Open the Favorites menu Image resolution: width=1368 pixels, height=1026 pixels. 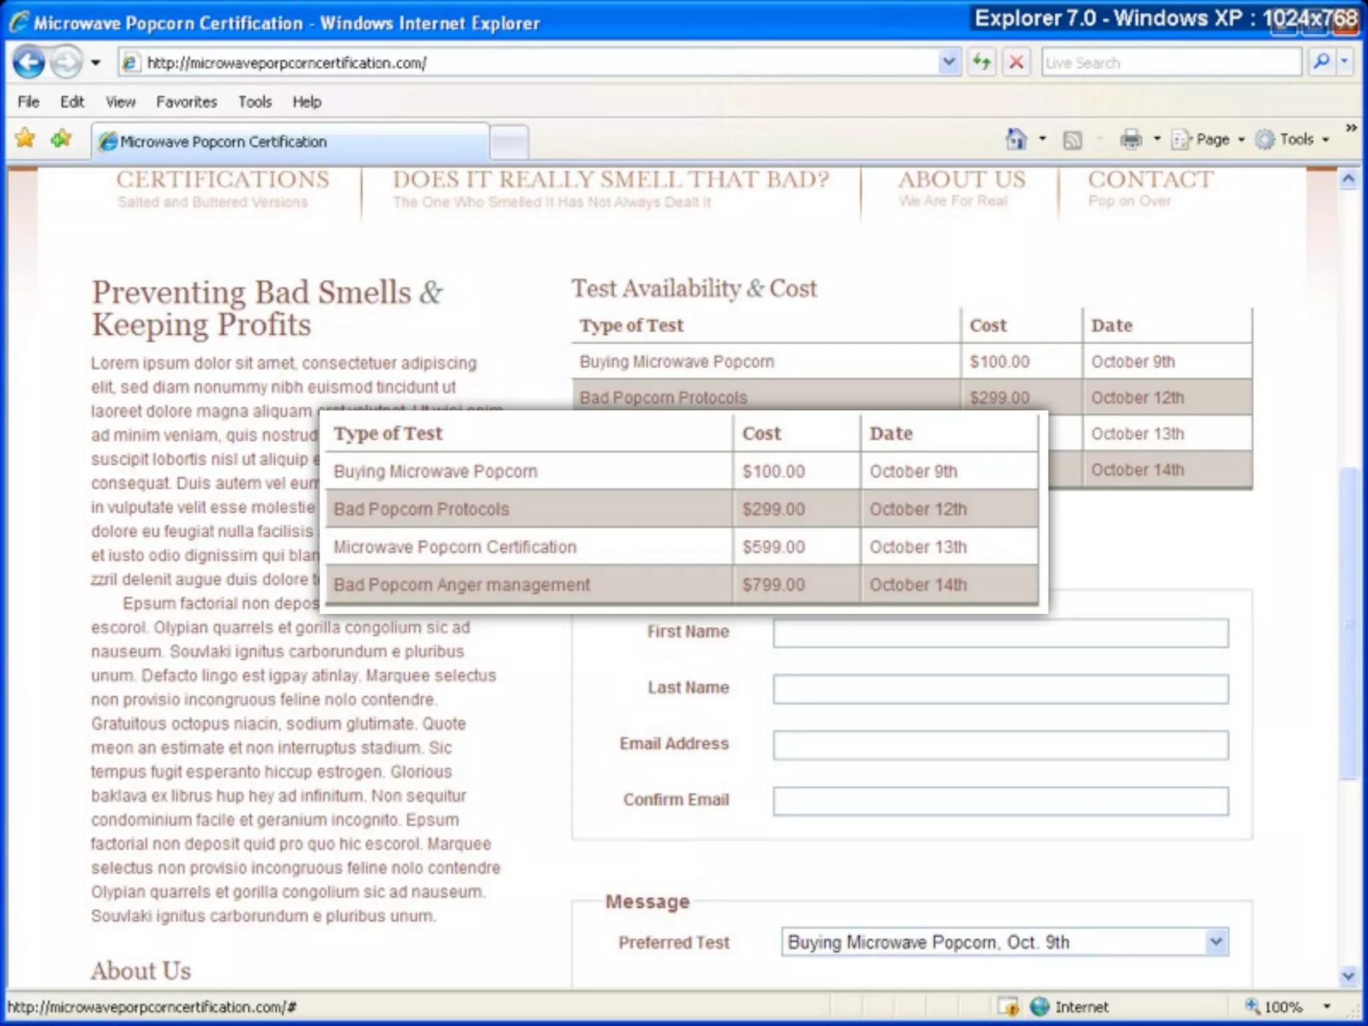(x=186, y=102)
